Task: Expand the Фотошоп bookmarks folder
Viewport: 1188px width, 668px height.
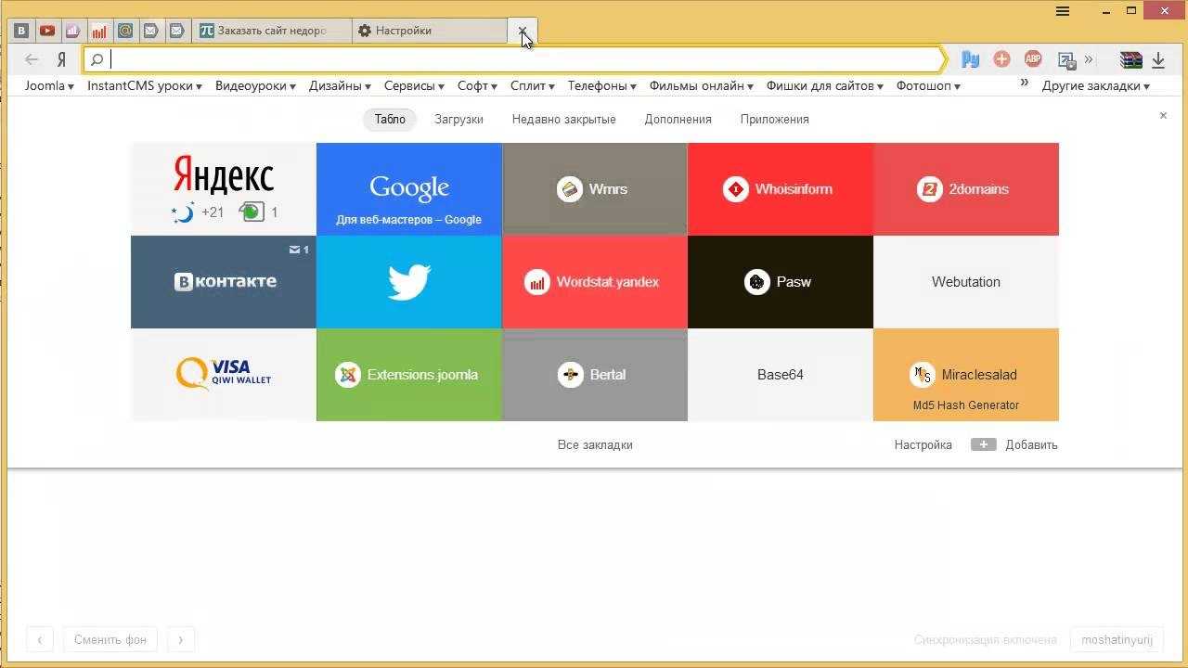Action: tap(928, 85)
